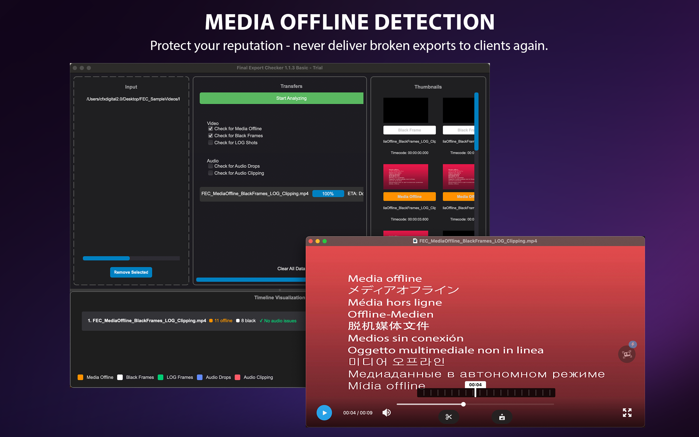Mute the video player speaker icon
This screenshot has width=699, height=437.
pos(386,413)
